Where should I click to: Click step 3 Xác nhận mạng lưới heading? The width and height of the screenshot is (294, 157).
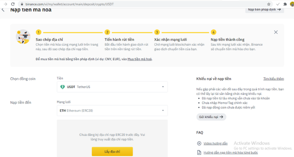click(171, 39)
